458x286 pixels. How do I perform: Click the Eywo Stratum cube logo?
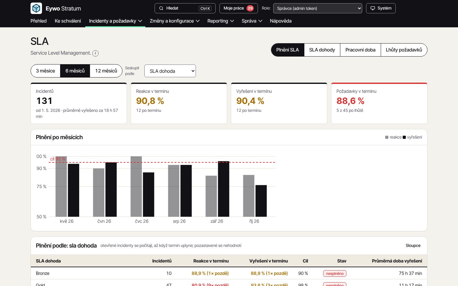tap(36, 8)
